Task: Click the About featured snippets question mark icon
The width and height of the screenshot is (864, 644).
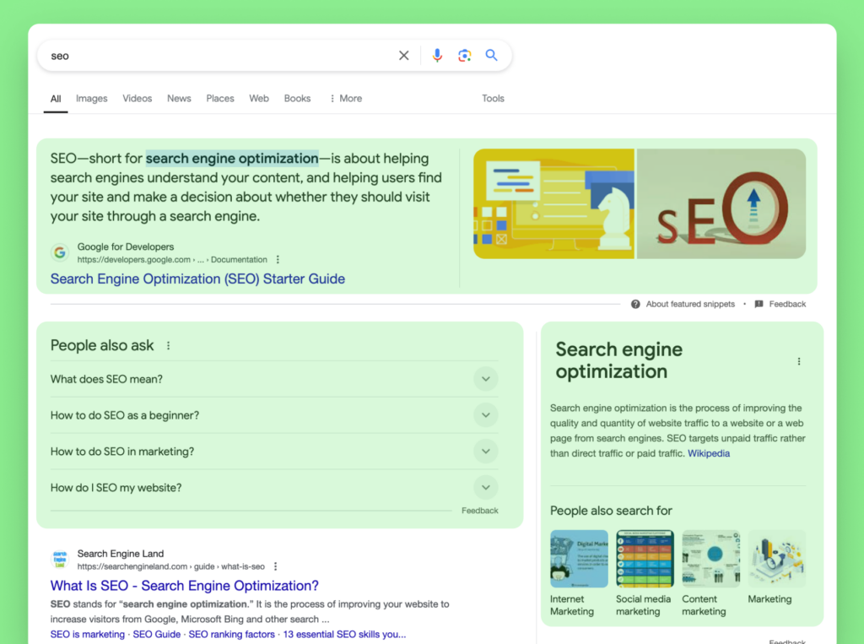Action: [x=635, y=304]
